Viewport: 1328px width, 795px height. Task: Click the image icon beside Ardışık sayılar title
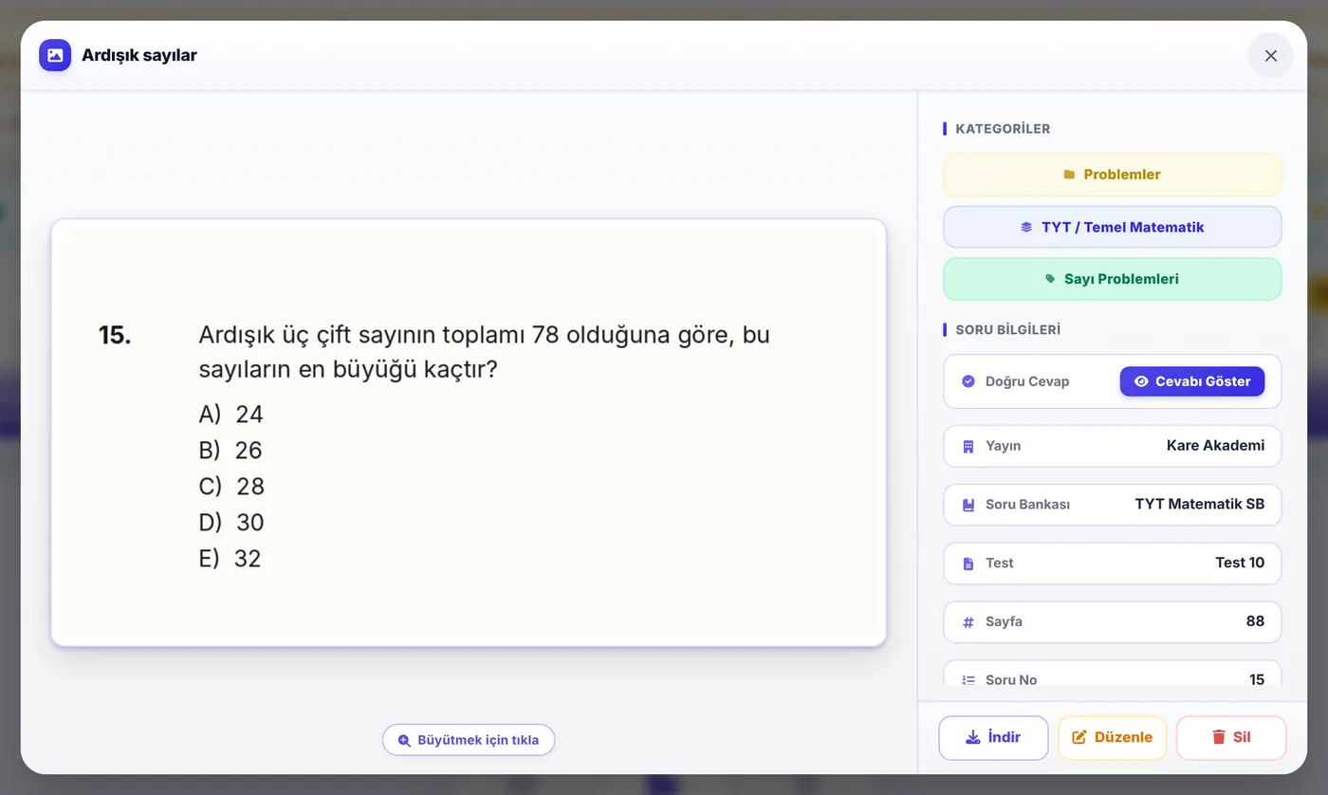[x=55, y=55]
